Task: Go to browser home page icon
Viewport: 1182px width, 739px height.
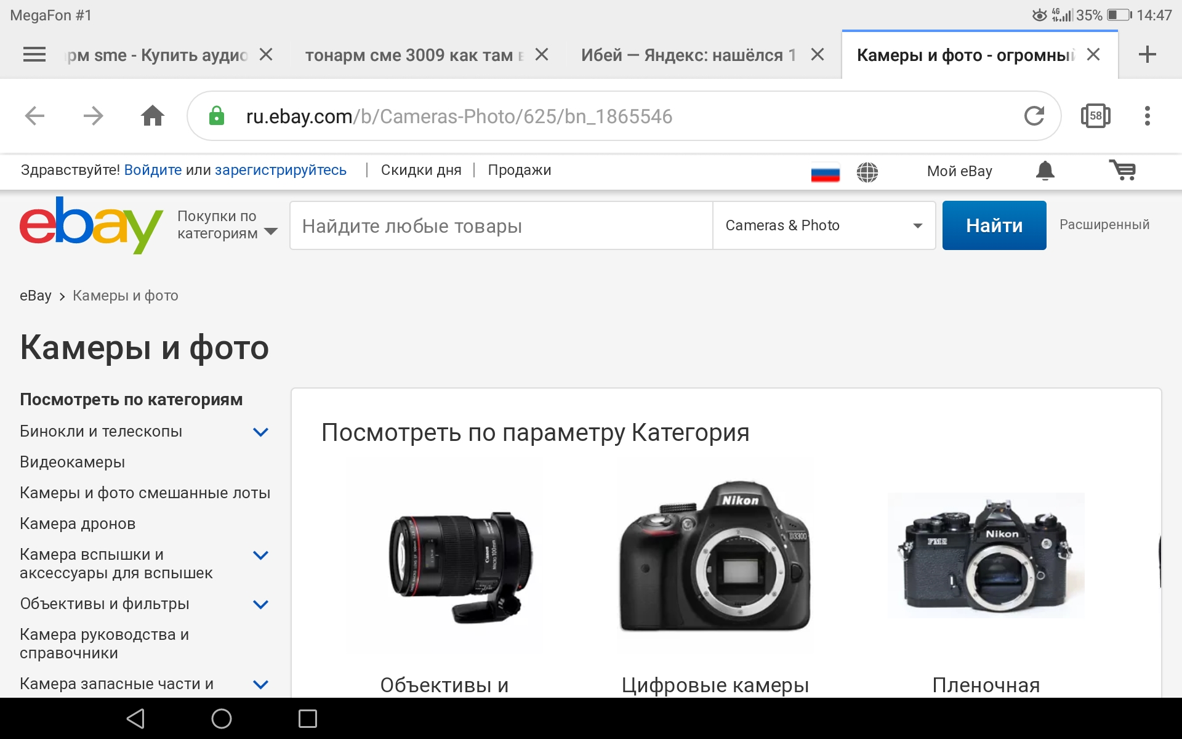Action: coord(153,116)
